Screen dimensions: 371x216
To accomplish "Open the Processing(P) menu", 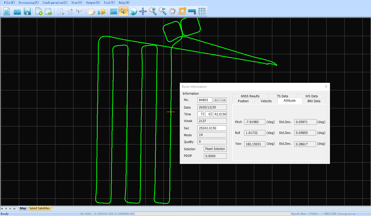I will (x=29, y=3).
